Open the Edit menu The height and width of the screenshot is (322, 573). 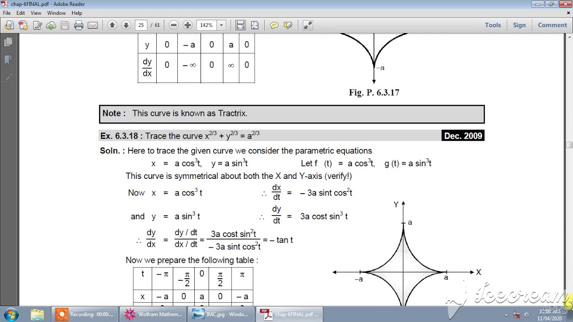[x=21, y=13]
